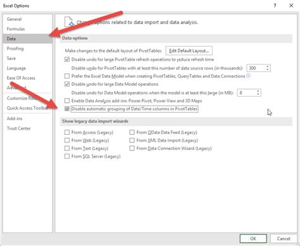Screen dimensions: 300x246
Task: Click the Cancel button
Action: 284,238
